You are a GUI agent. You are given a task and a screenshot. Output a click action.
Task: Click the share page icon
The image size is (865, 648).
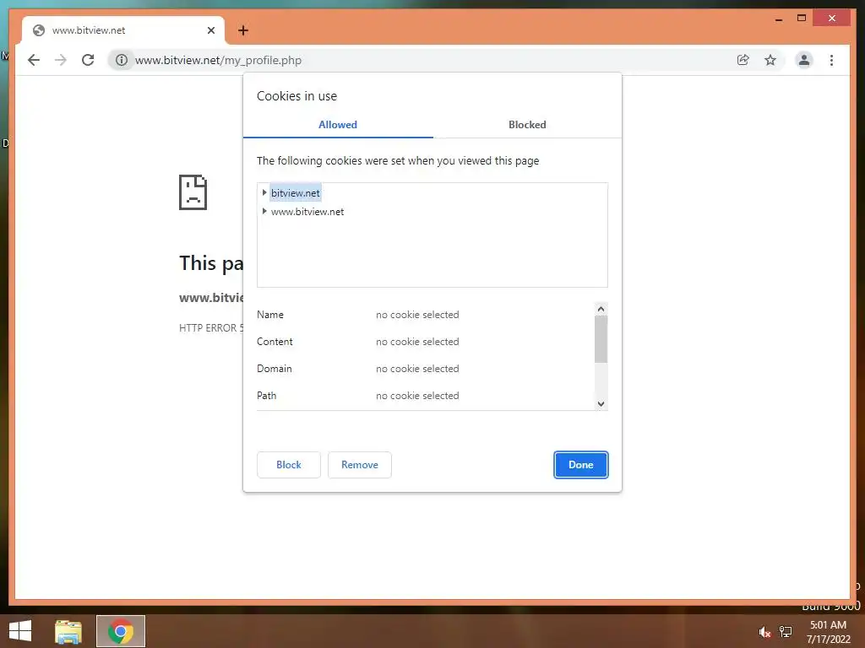tap(743, 60)
